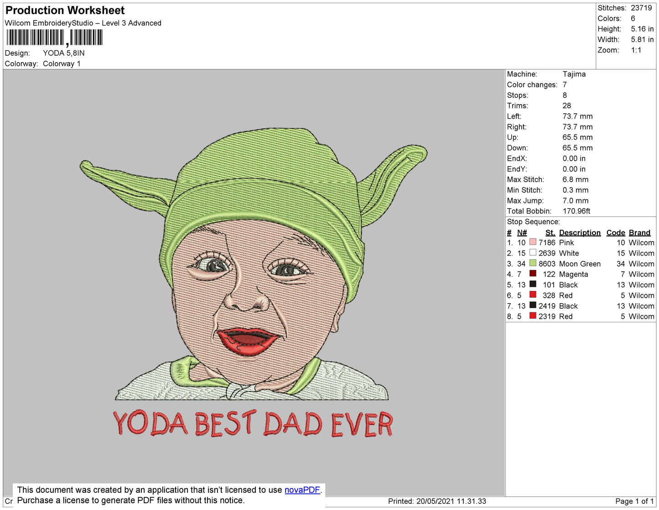Click the 'Brand' column header
This screenshot has height=510, width=659.
click(x=639, y=232)
